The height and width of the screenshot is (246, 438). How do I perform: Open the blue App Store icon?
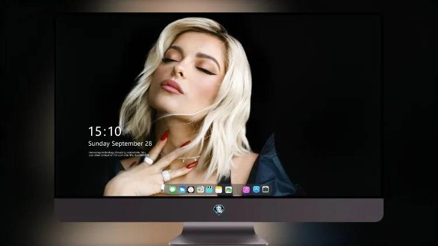tap(256, 189)
